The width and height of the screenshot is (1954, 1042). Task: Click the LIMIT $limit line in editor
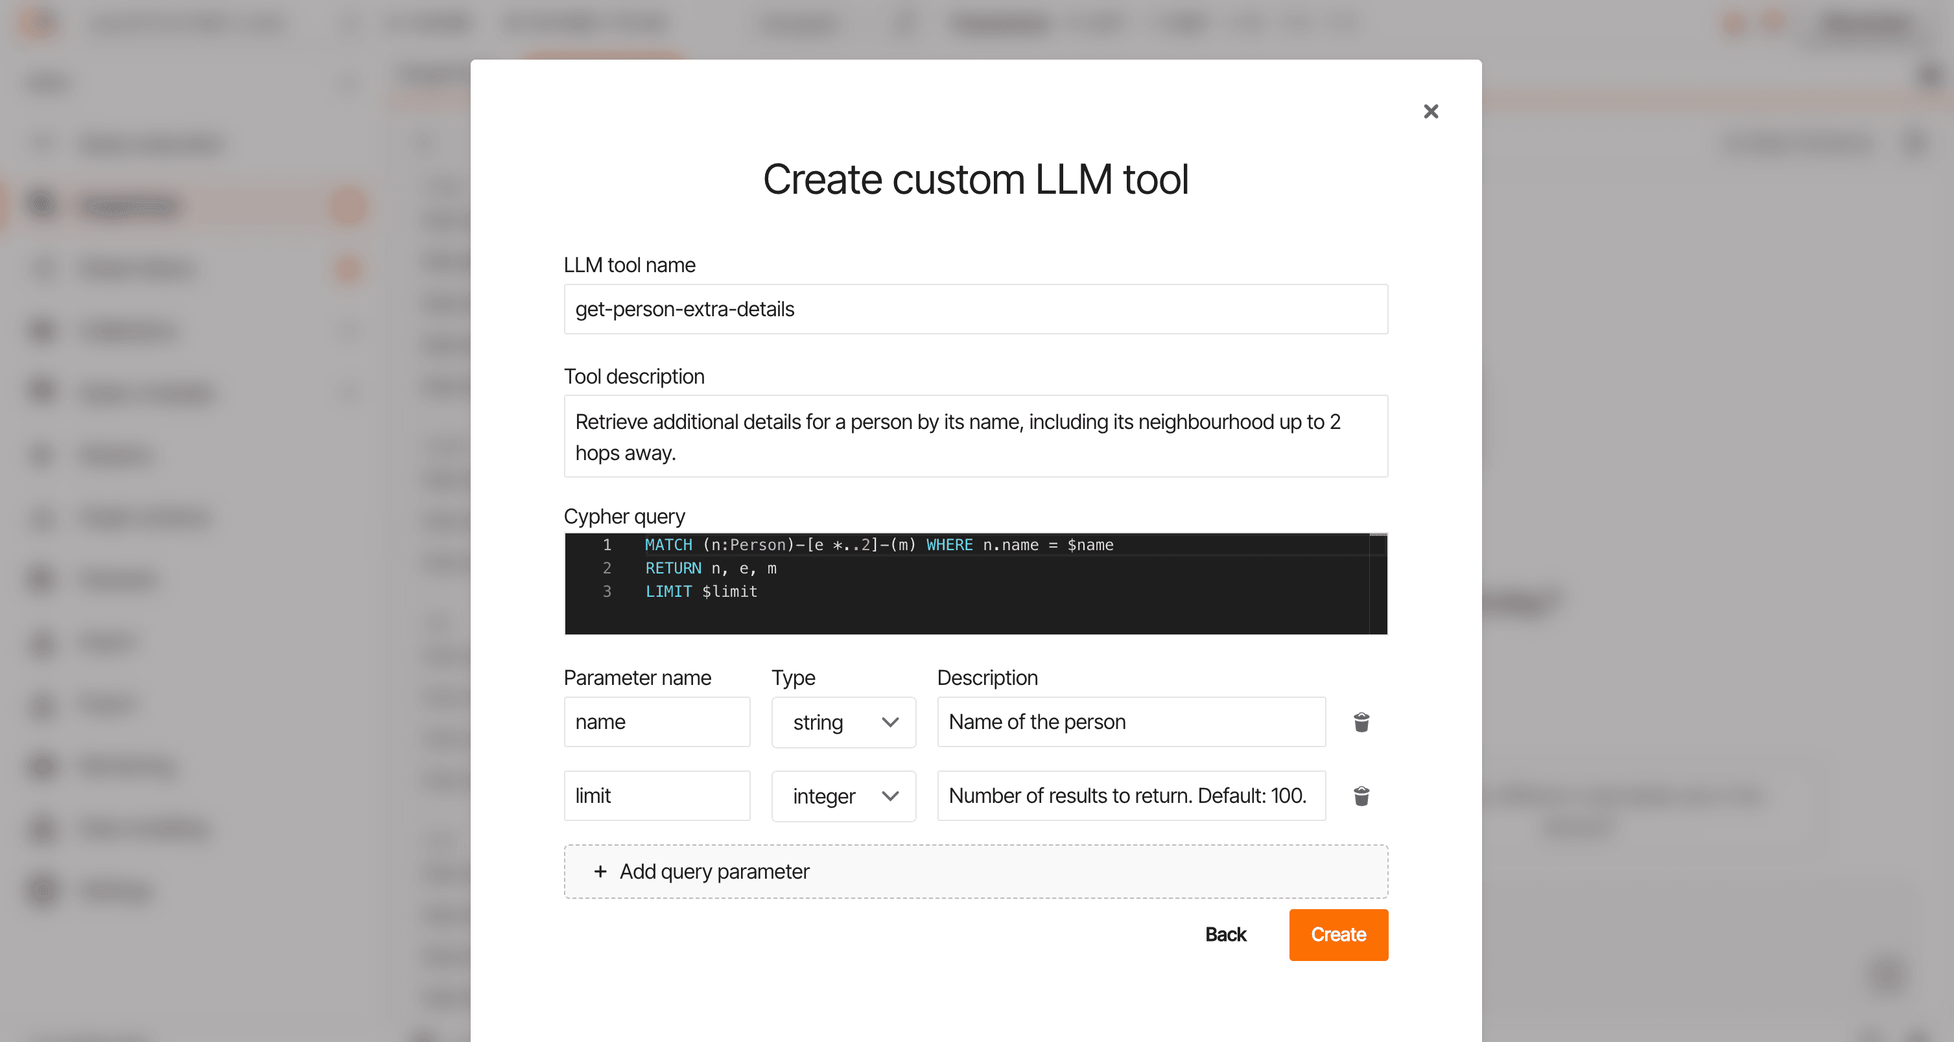[x=701, y=592]
